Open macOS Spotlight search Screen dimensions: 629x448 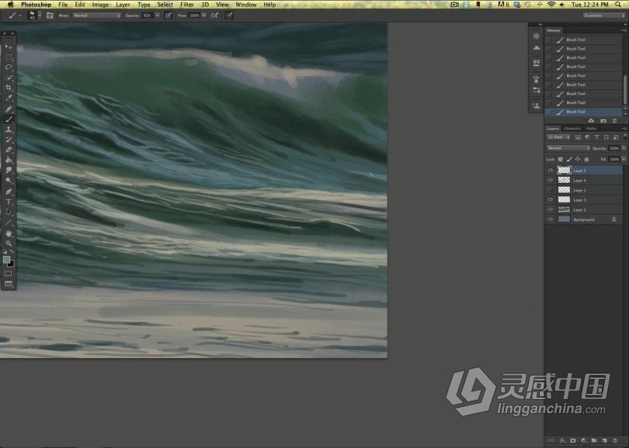tap(618, 5)
